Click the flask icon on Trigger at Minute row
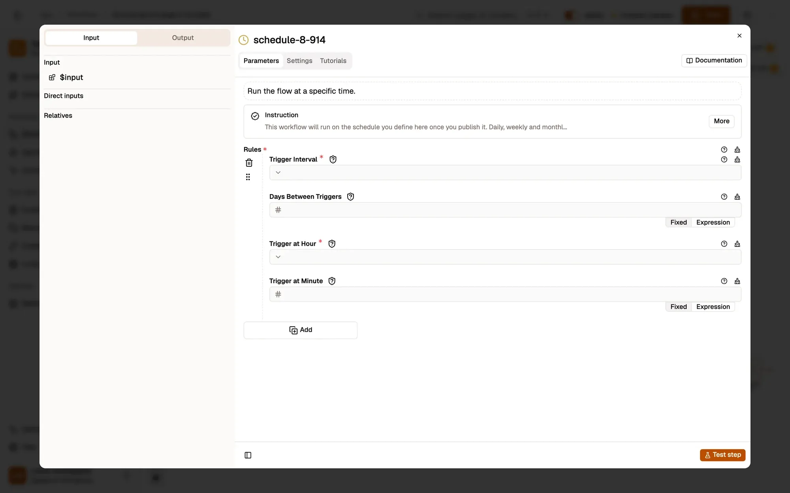Image resolution: width=790 pixels, height=493 pixels. pyautogui.click(x=737, y=281)
